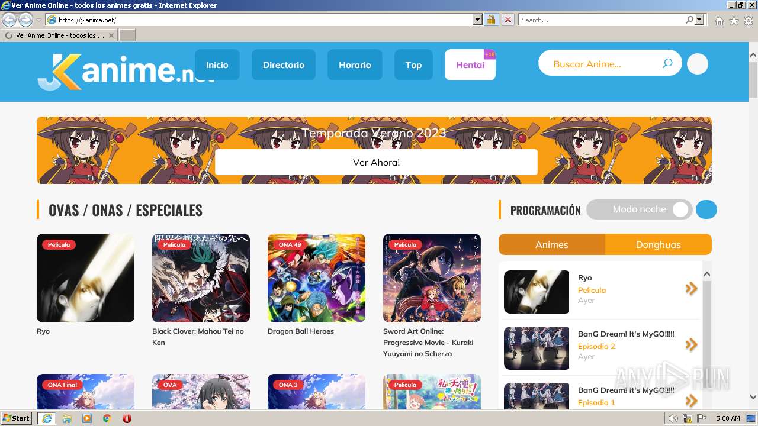Click the volume speaker tray icon
Viewport: 758px width, 426px height.
[673, 418]
